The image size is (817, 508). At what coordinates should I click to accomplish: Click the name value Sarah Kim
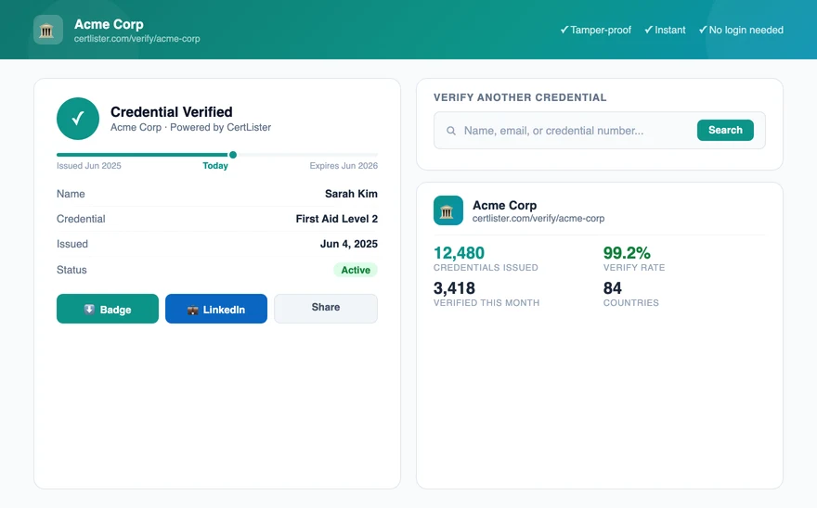[351, 194]
